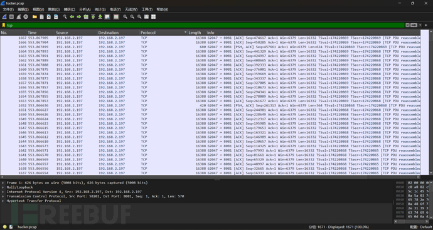Select packet number 1667 row
This screenshot has height=230, width=433.
[x=210, y=38]
